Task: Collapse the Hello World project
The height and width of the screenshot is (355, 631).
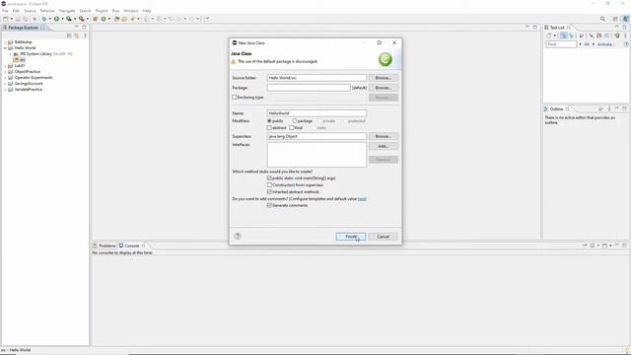Action: click(x=5, y=48)
